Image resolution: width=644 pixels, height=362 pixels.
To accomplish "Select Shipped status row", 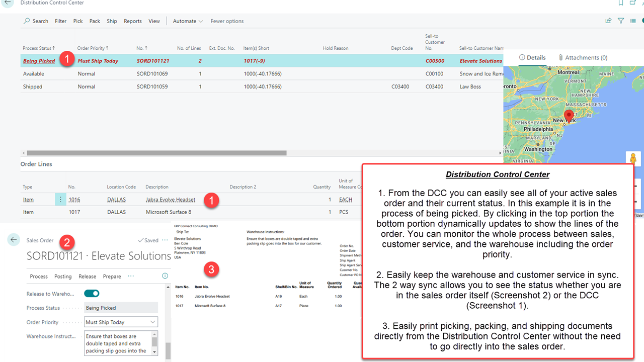I will click(262, 86).
